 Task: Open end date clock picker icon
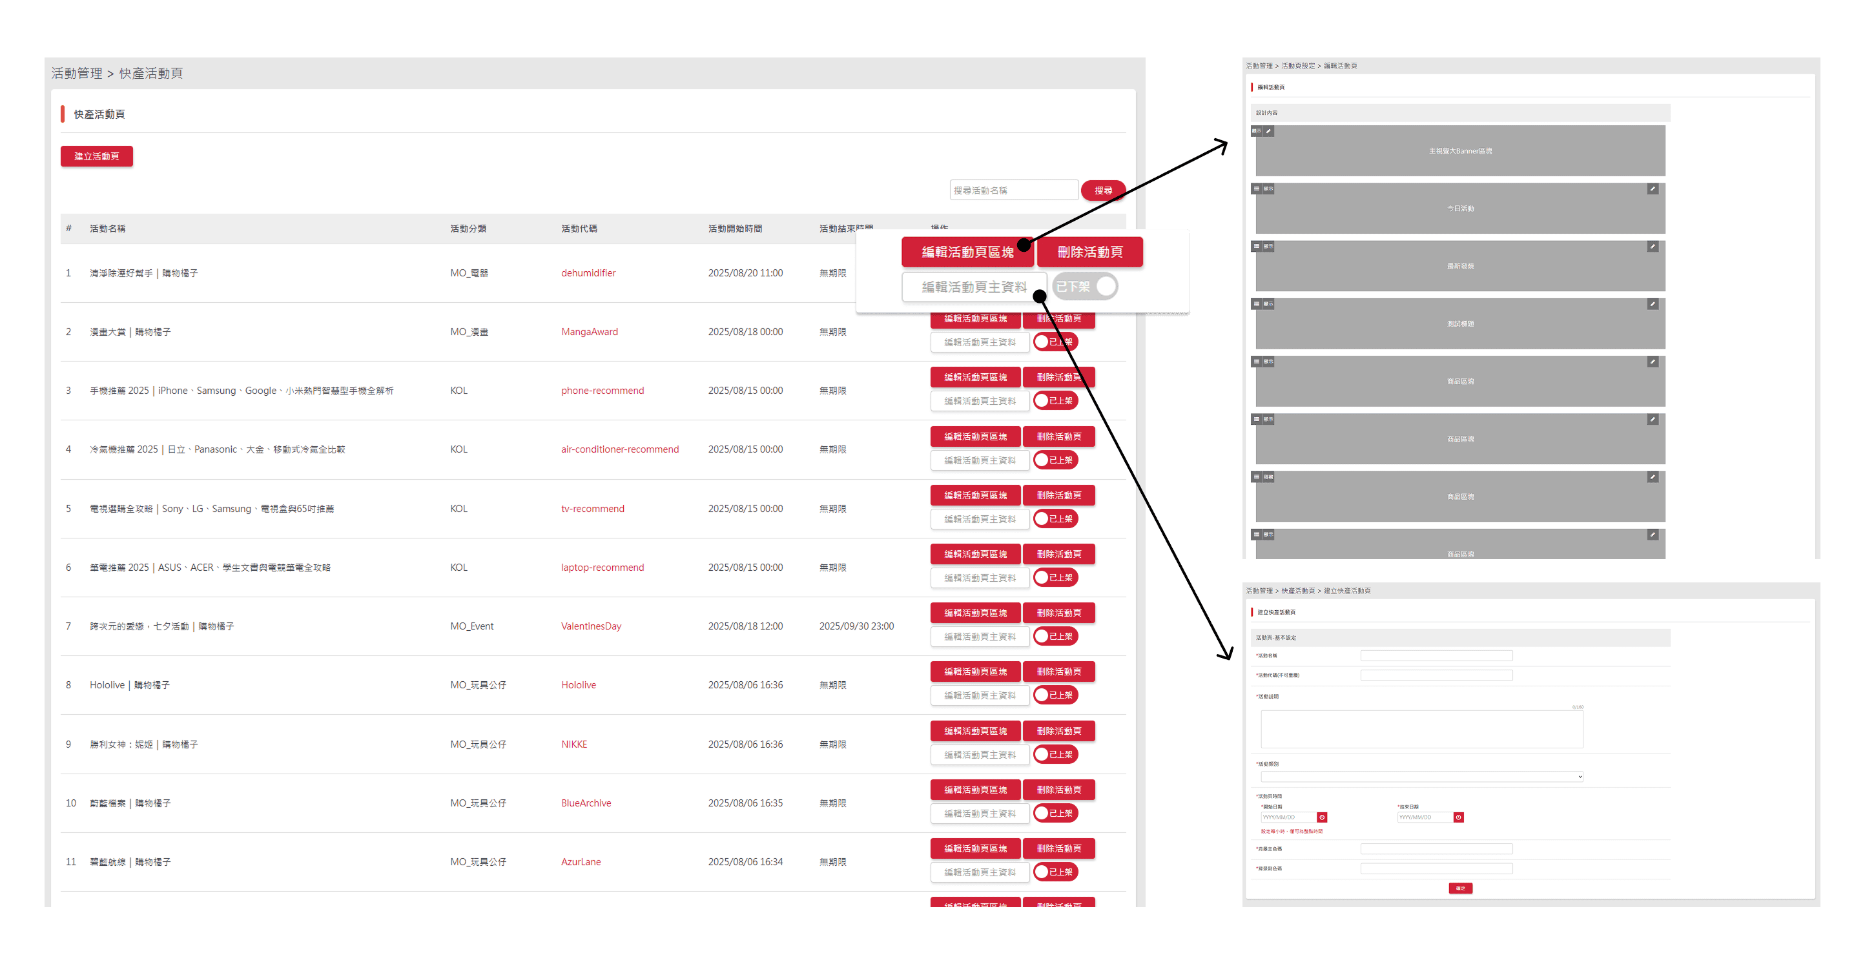coord(1459,817)
